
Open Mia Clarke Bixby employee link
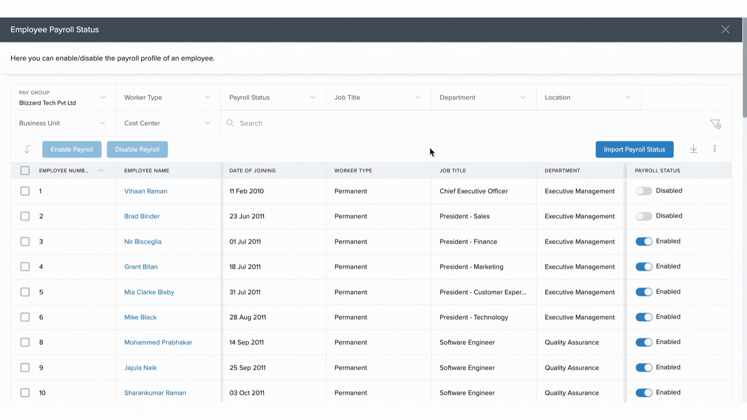[x=149, y=292]
